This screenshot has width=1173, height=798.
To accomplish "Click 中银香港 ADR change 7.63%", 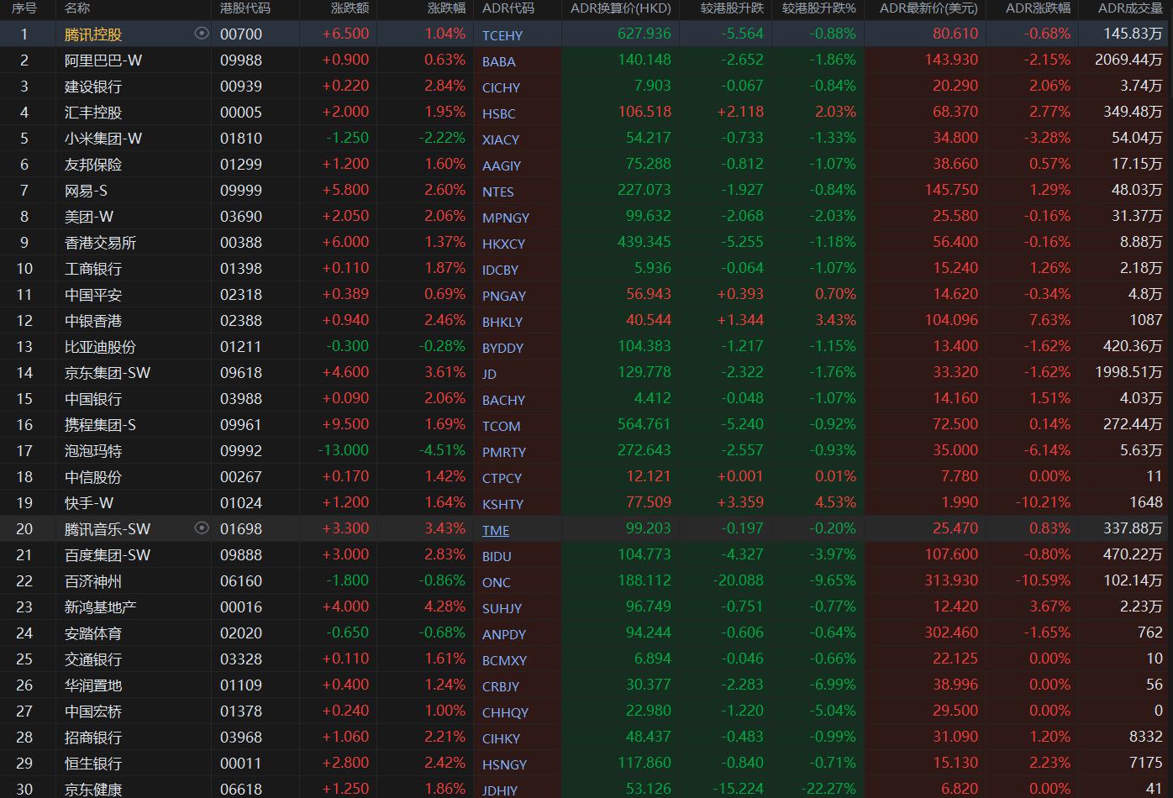I will coord(1050,320).
